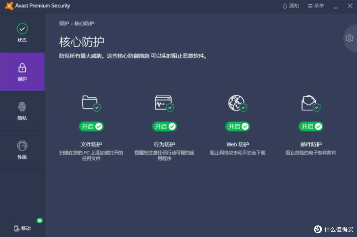The height and width of the screenshot is (237, 357).
Task: Click the 核心防护 page heading
Action: pos(82,42)
